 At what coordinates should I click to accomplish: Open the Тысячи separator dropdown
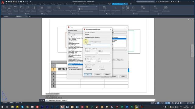104,61
